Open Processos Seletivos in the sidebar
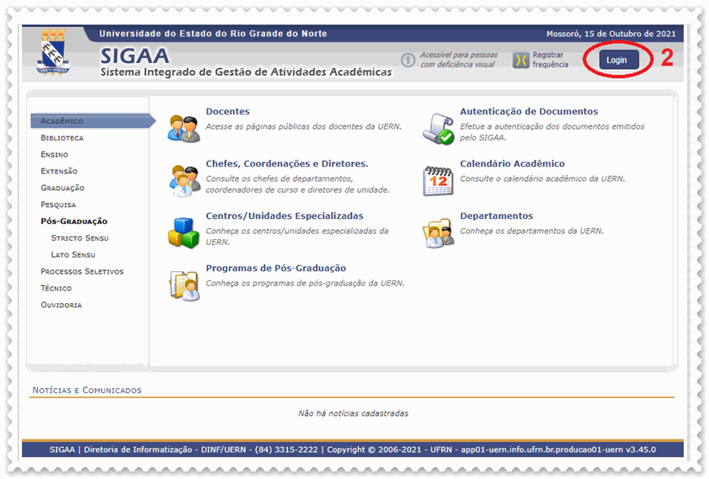The height and width of the screenshot is (479, 709). 82,271
